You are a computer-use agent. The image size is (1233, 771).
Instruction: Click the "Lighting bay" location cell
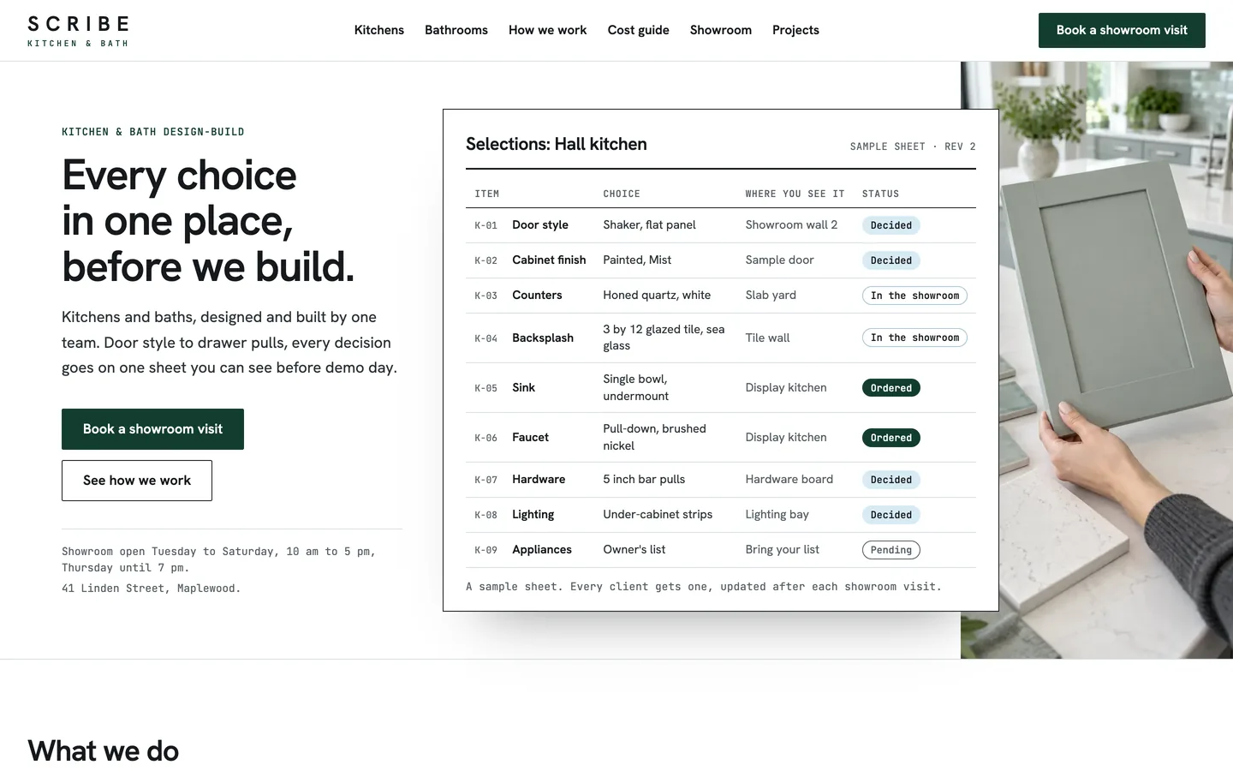(777, 514)
